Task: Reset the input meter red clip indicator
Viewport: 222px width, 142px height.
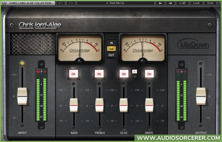Action: [x=38, y=72]
